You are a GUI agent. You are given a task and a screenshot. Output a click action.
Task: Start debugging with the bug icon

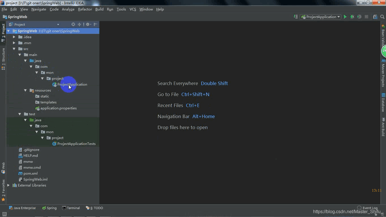pos(352,17)
